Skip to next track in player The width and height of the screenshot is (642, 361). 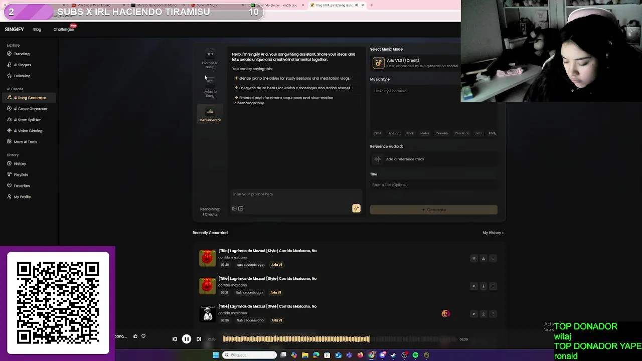point(199,339)
